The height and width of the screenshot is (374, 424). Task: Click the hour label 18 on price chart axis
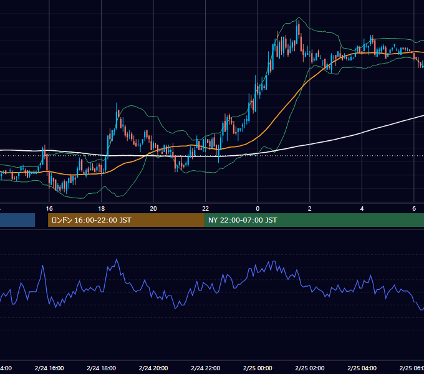coord(102,209)
